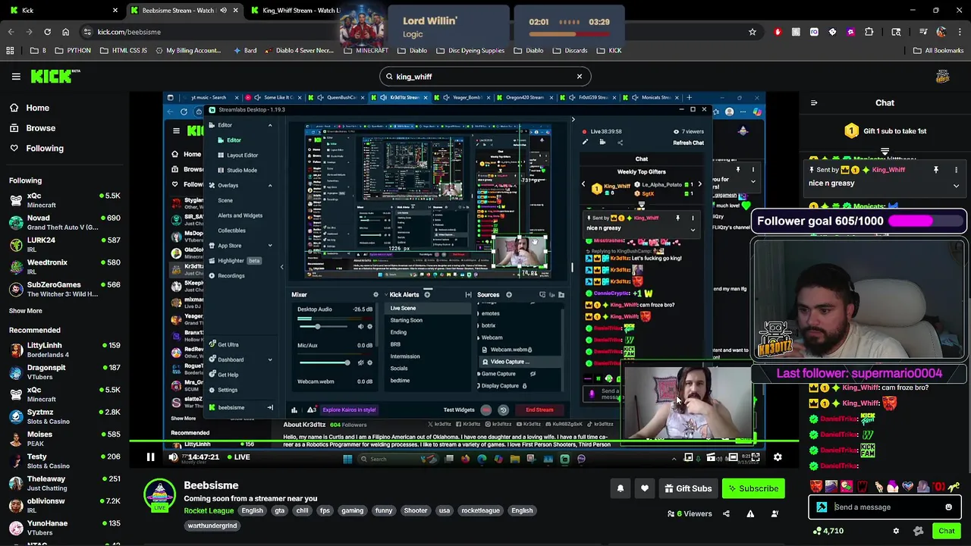
Task: Open Dragonspit recommended channel
Action: (64, 372)
